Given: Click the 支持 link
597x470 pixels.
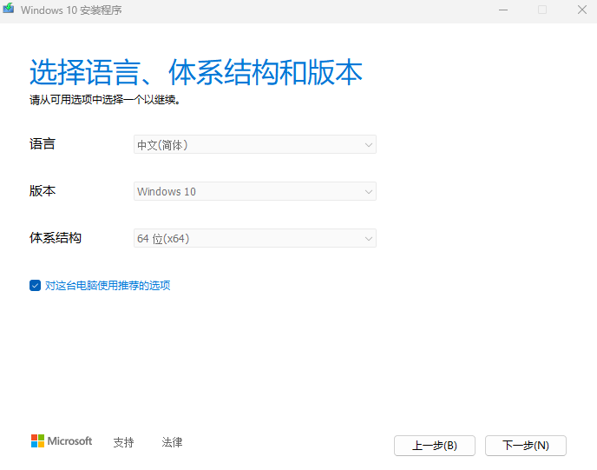Looking at the screenshot, I should pyautogui.click(x=124, y=442).
